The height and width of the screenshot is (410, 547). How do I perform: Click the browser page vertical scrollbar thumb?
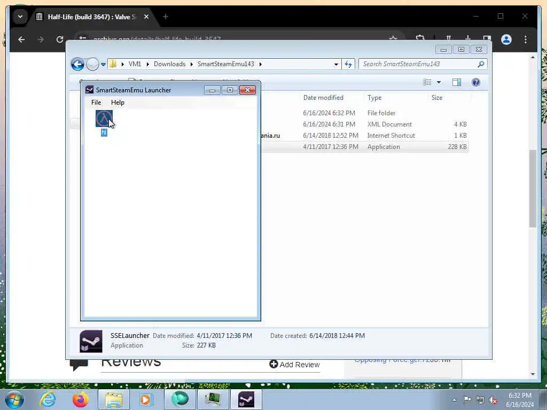click(x=533, y=188)
